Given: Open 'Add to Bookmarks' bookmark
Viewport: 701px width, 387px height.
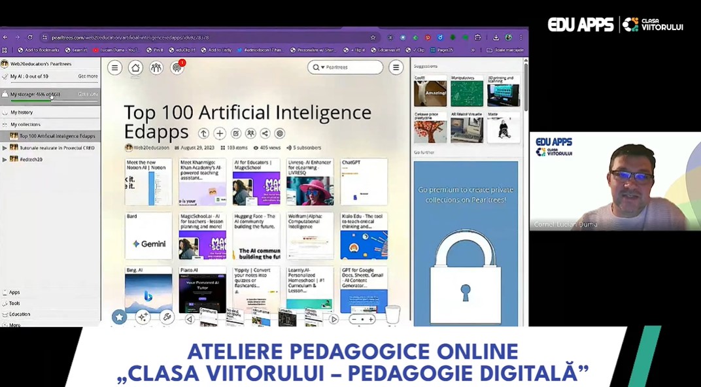Looking at the screenshot, I should coord(39,50).
